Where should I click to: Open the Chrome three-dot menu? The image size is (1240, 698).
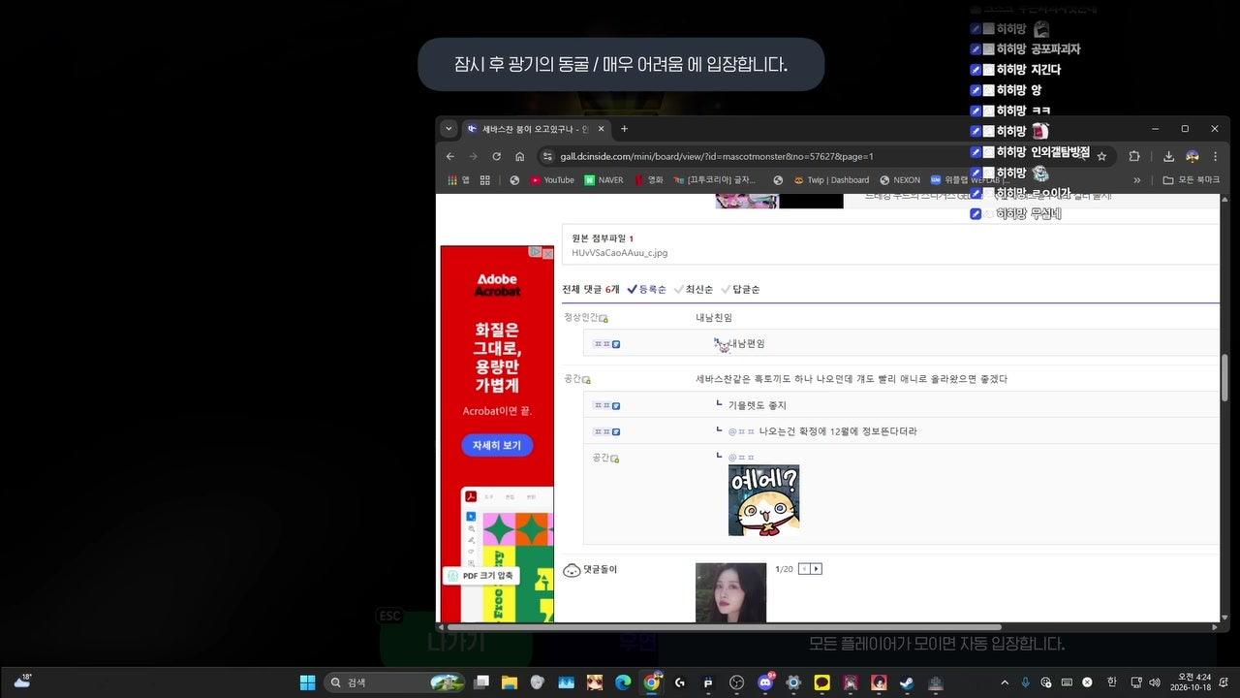(1215, 156)
